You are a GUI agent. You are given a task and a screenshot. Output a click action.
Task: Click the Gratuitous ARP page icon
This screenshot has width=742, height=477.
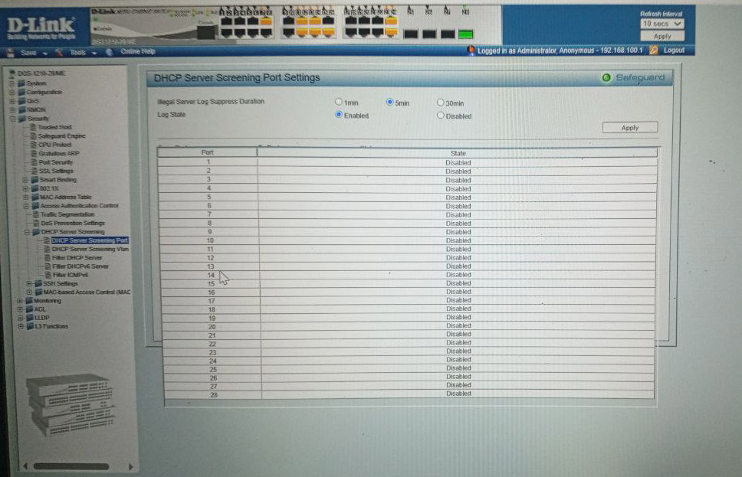34,153
